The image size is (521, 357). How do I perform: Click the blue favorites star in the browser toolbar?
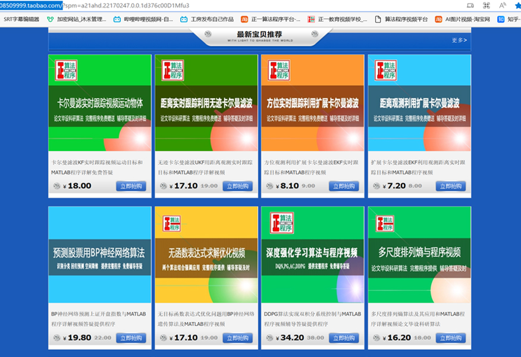tap(517, 5)
